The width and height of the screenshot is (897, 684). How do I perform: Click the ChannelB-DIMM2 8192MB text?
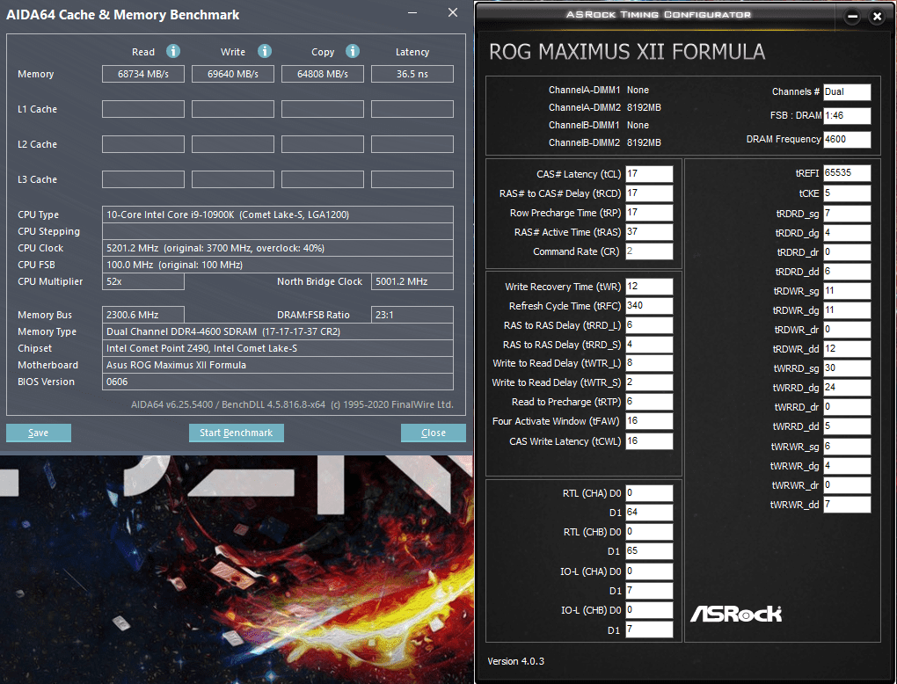point(605,142)
